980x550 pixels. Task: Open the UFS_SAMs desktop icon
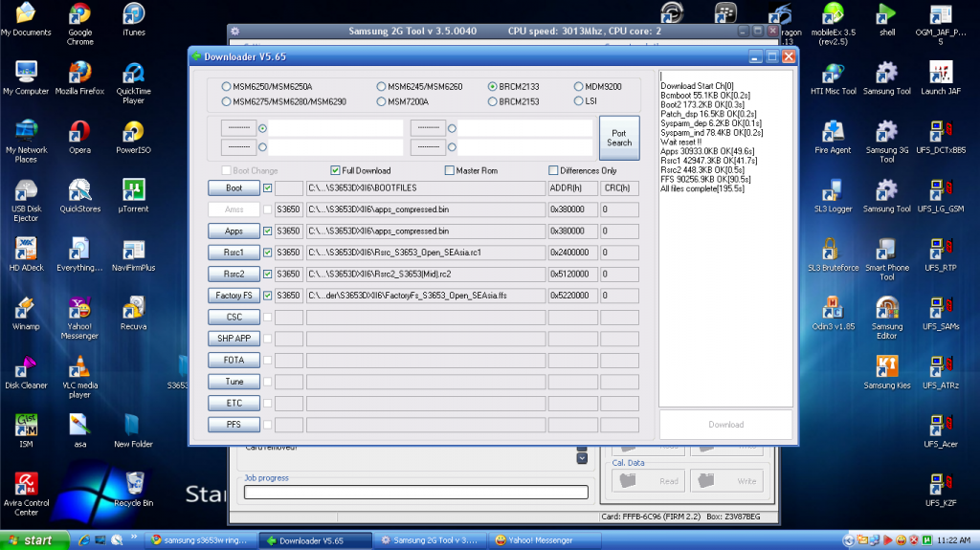[941, 313]
